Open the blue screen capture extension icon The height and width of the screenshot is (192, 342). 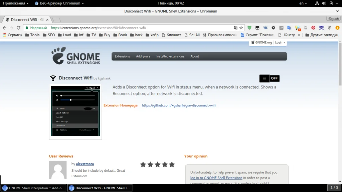[321, 28]
